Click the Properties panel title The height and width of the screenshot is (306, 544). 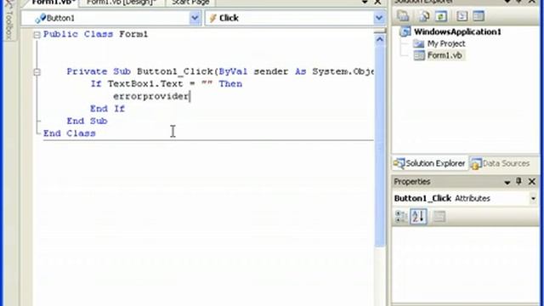(412, 181)
